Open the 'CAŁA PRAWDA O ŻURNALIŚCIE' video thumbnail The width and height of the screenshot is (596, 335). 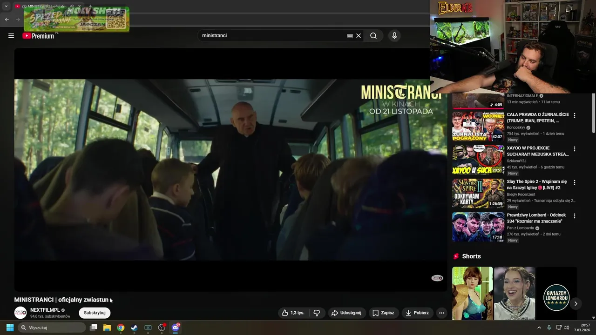click(x=478, y=126)
